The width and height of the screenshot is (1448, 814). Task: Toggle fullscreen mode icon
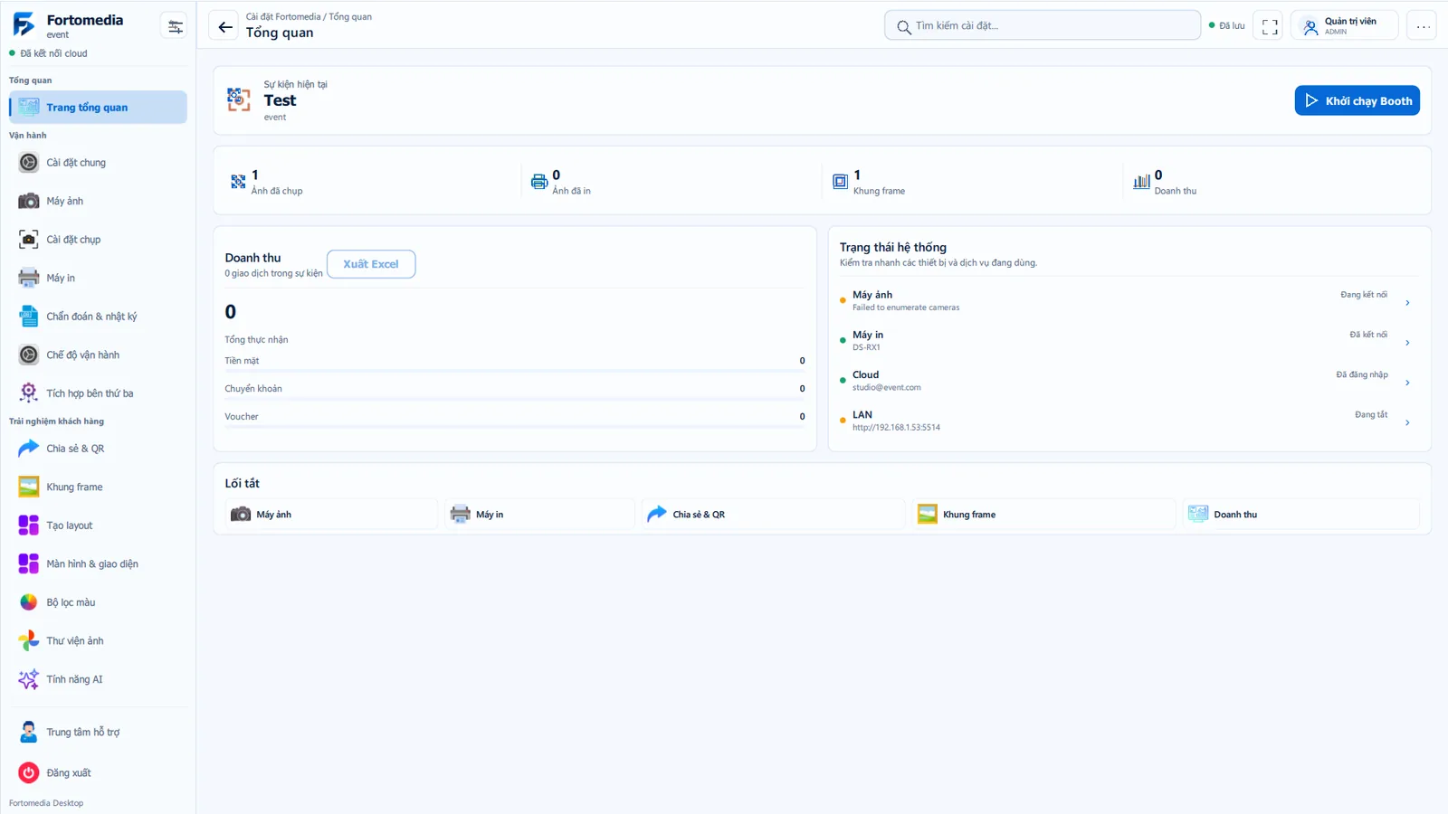tap(1270, 26)
